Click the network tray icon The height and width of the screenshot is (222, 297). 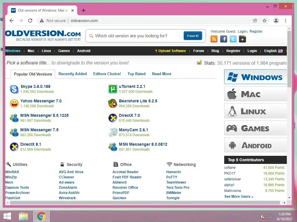[x=269, y=217]
